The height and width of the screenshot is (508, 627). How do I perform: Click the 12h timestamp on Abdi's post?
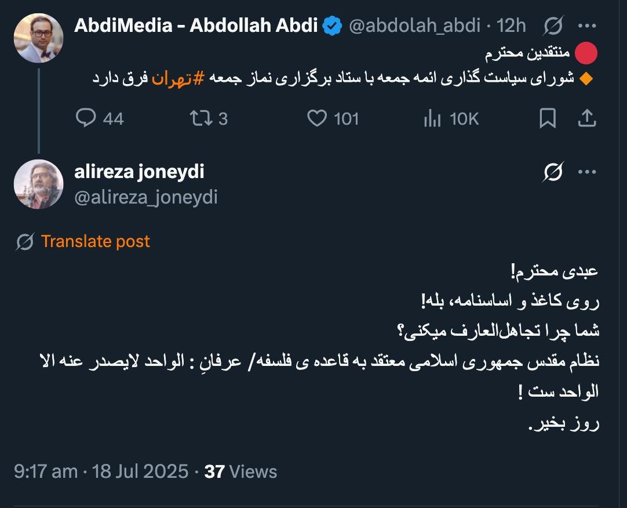[511, 26]
